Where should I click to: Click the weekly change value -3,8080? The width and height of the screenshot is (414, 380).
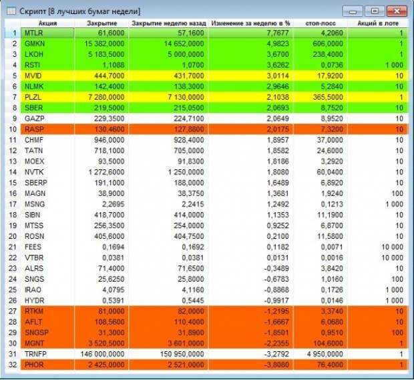coord(276,365)
